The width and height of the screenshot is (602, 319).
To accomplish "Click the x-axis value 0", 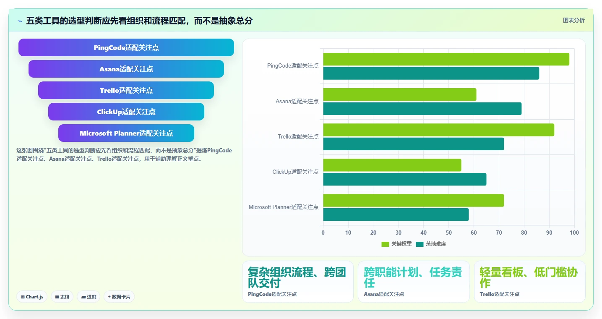I will [323, 233].
